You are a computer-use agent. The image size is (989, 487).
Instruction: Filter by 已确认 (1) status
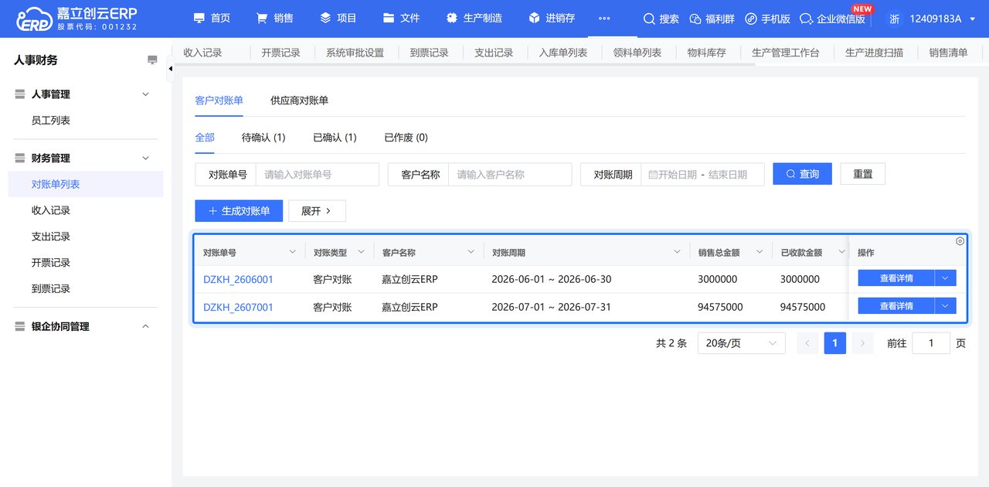pyautogui.click(x=335, y=138)
